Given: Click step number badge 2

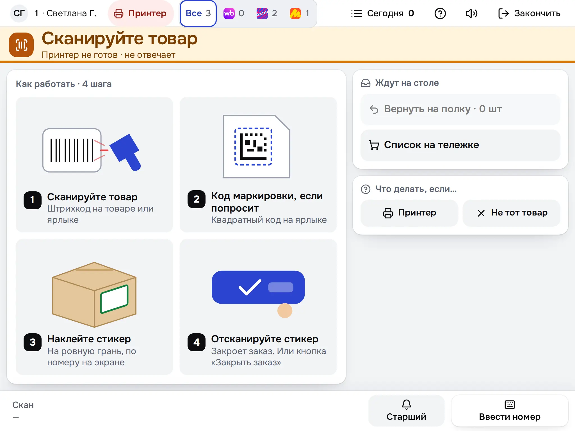Looking at the screenshot, I should point(197,199).
